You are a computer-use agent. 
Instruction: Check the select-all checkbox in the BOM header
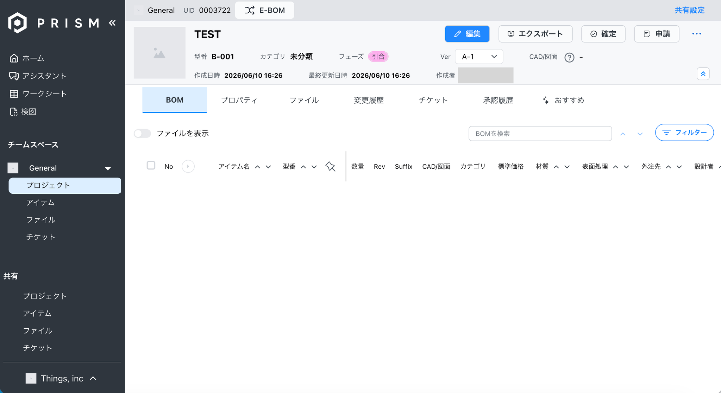(x=151, y=166)
